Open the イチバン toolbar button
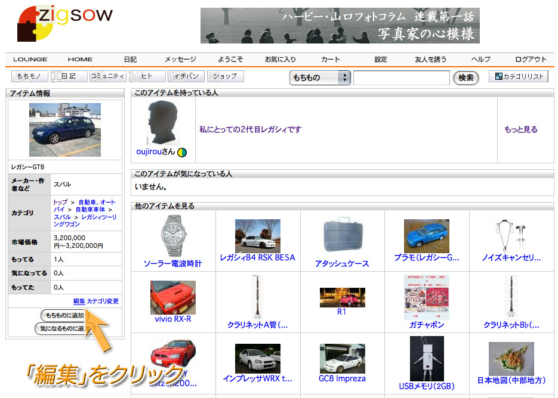The width and height of the screenshot is (558, 398). [x=186, y=76]
